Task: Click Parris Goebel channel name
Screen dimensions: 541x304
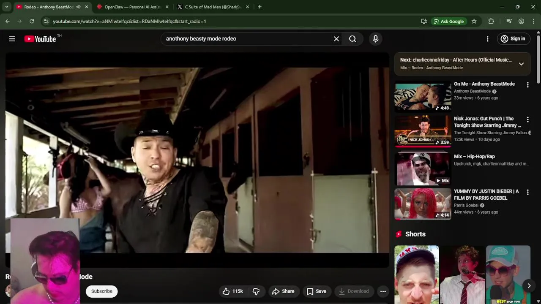Action: [x=466, y=206]
